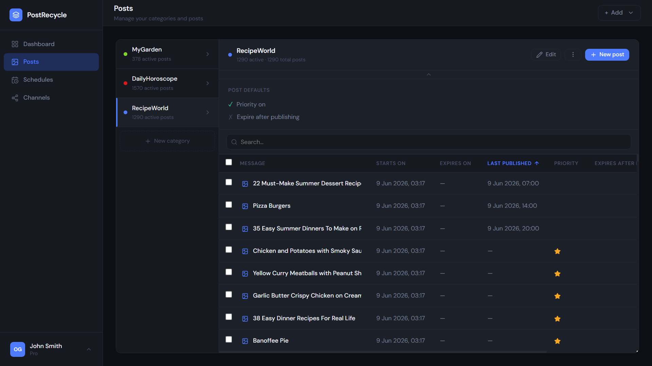
Task: Click the blue dot beside RecipeWorld header
Action: point(230,55)
